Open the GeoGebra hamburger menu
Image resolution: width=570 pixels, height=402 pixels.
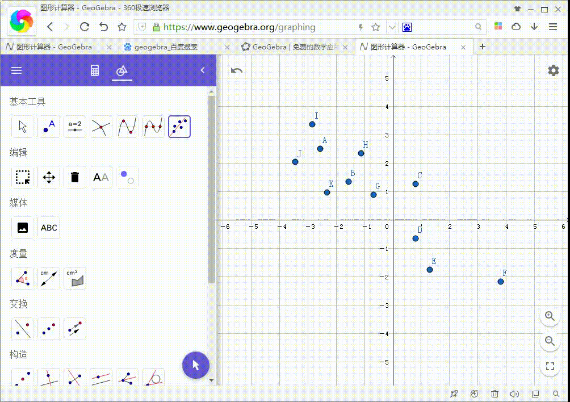[16, 70]
